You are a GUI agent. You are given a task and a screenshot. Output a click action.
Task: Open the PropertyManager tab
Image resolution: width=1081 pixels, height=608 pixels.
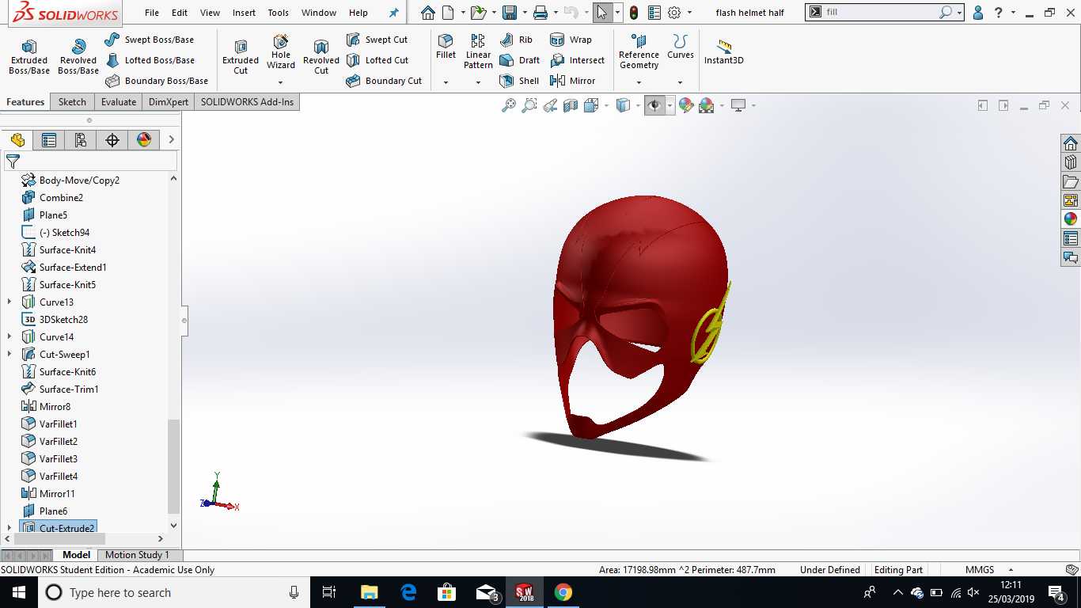tap(49, 140)
